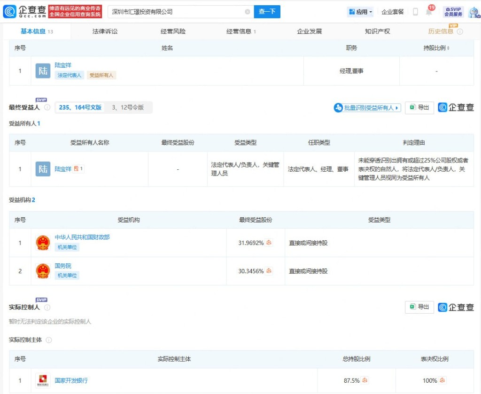Click the SVIP badge above 实际控制人

tap(41, 299)
